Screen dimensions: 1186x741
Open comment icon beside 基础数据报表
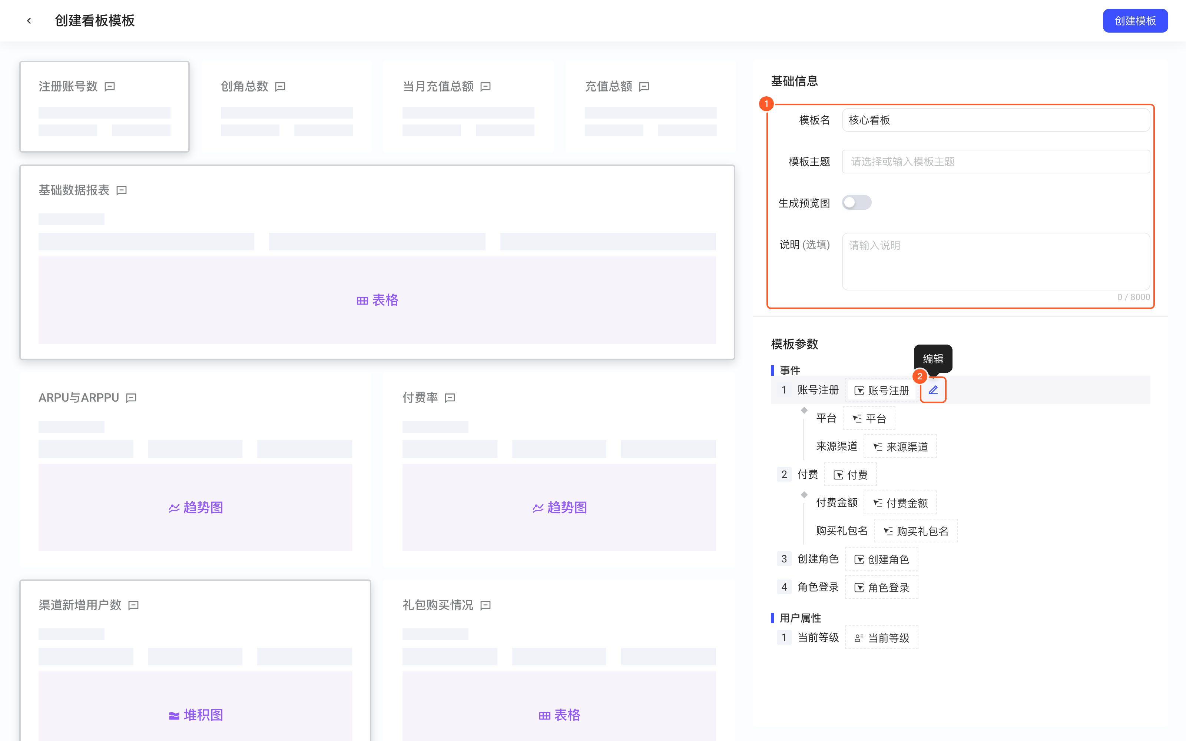point(122,190)
